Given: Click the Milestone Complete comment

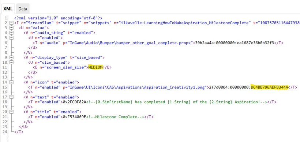Looking at the screenshot, I should point(115,117).
